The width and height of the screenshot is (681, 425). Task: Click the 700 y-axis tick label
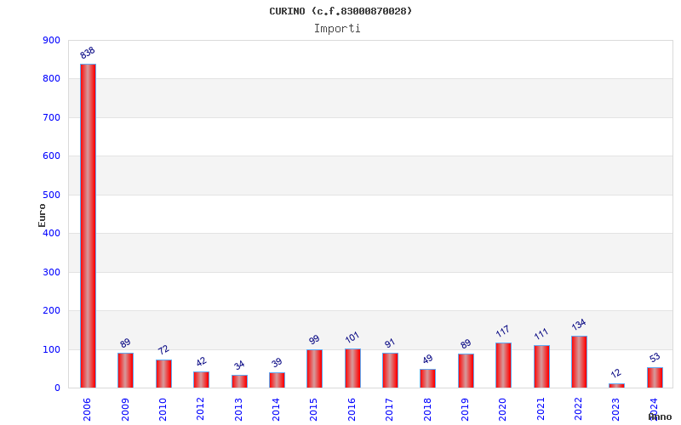[x=51, y=117]
